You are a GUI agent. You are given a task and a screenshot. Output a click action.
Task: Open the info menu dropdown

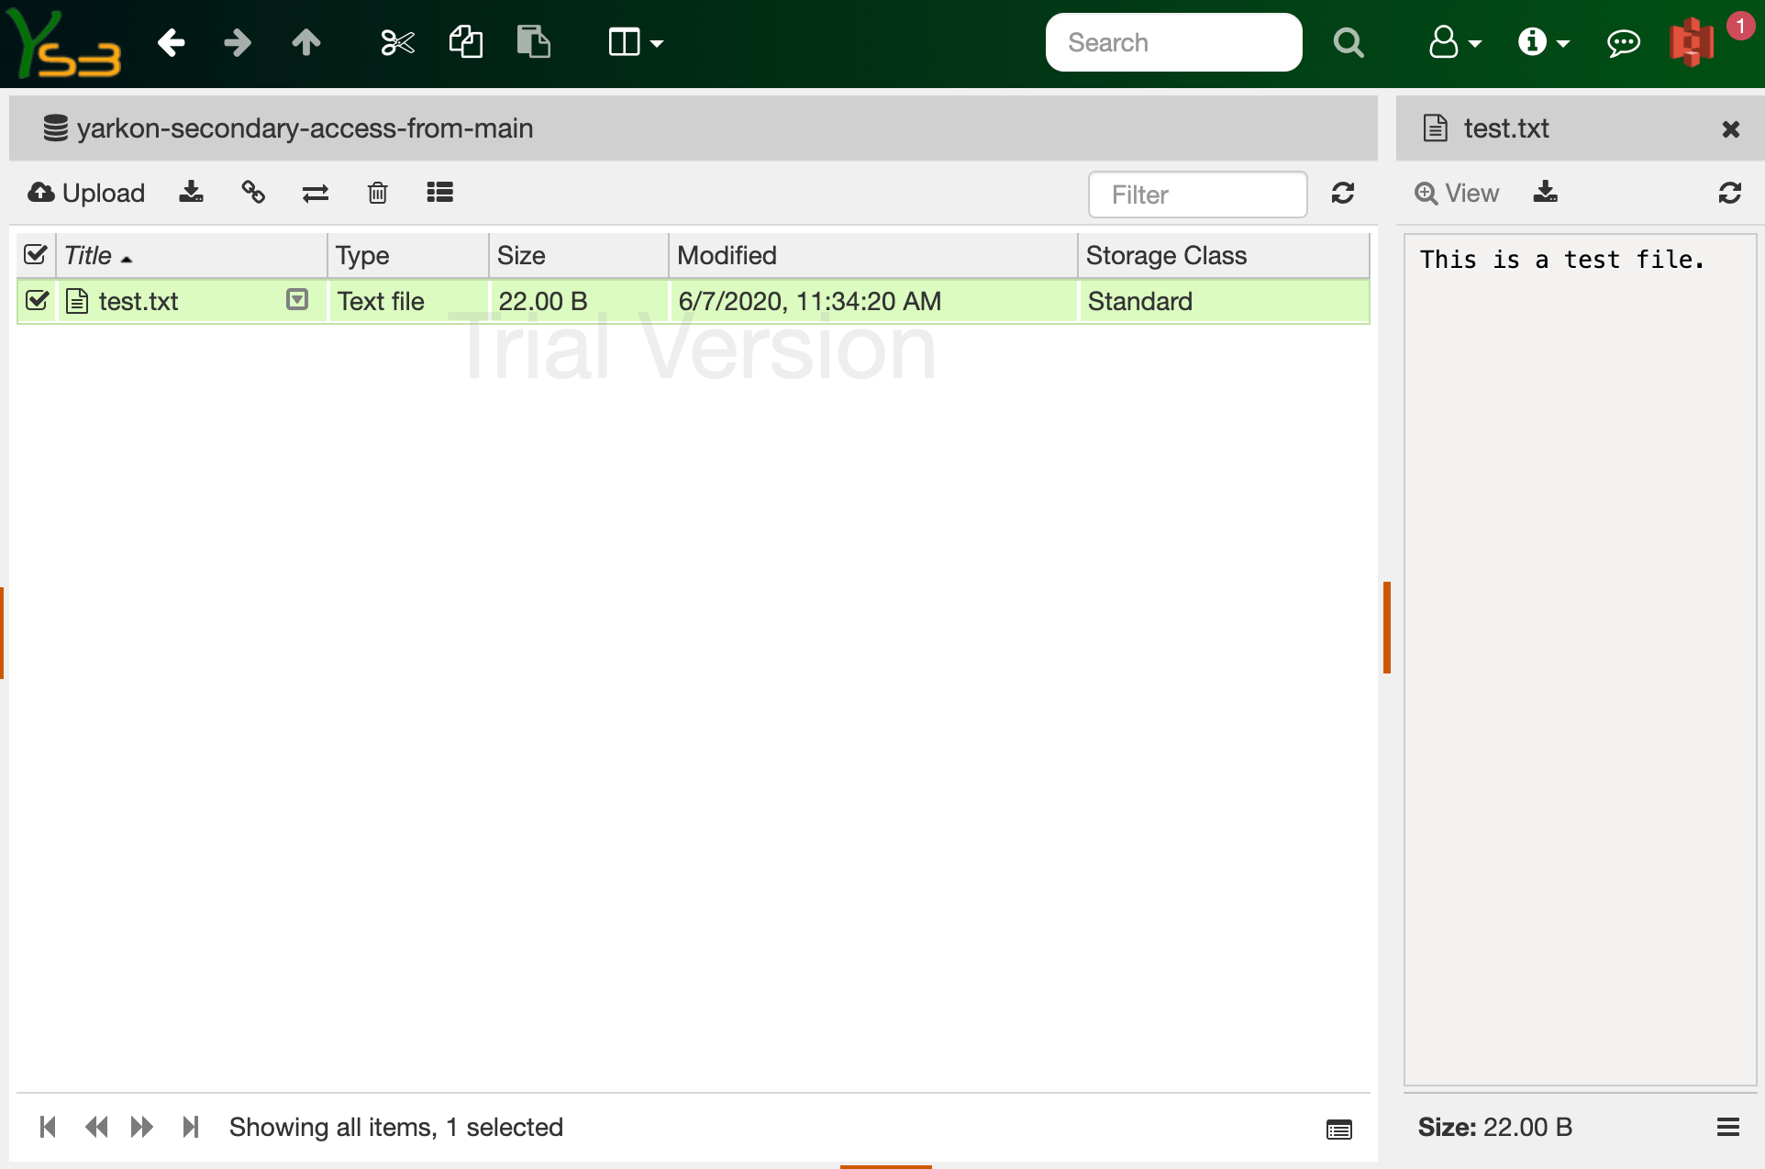pos(1543,42)
